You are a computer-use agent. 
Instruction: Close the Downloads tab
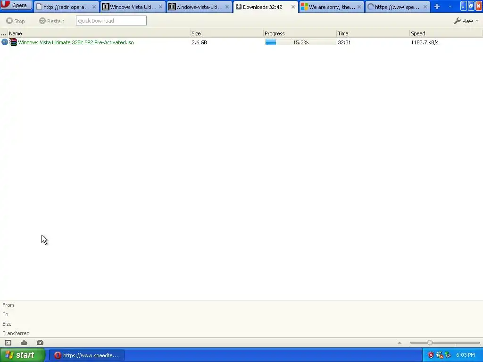(293, 7)
